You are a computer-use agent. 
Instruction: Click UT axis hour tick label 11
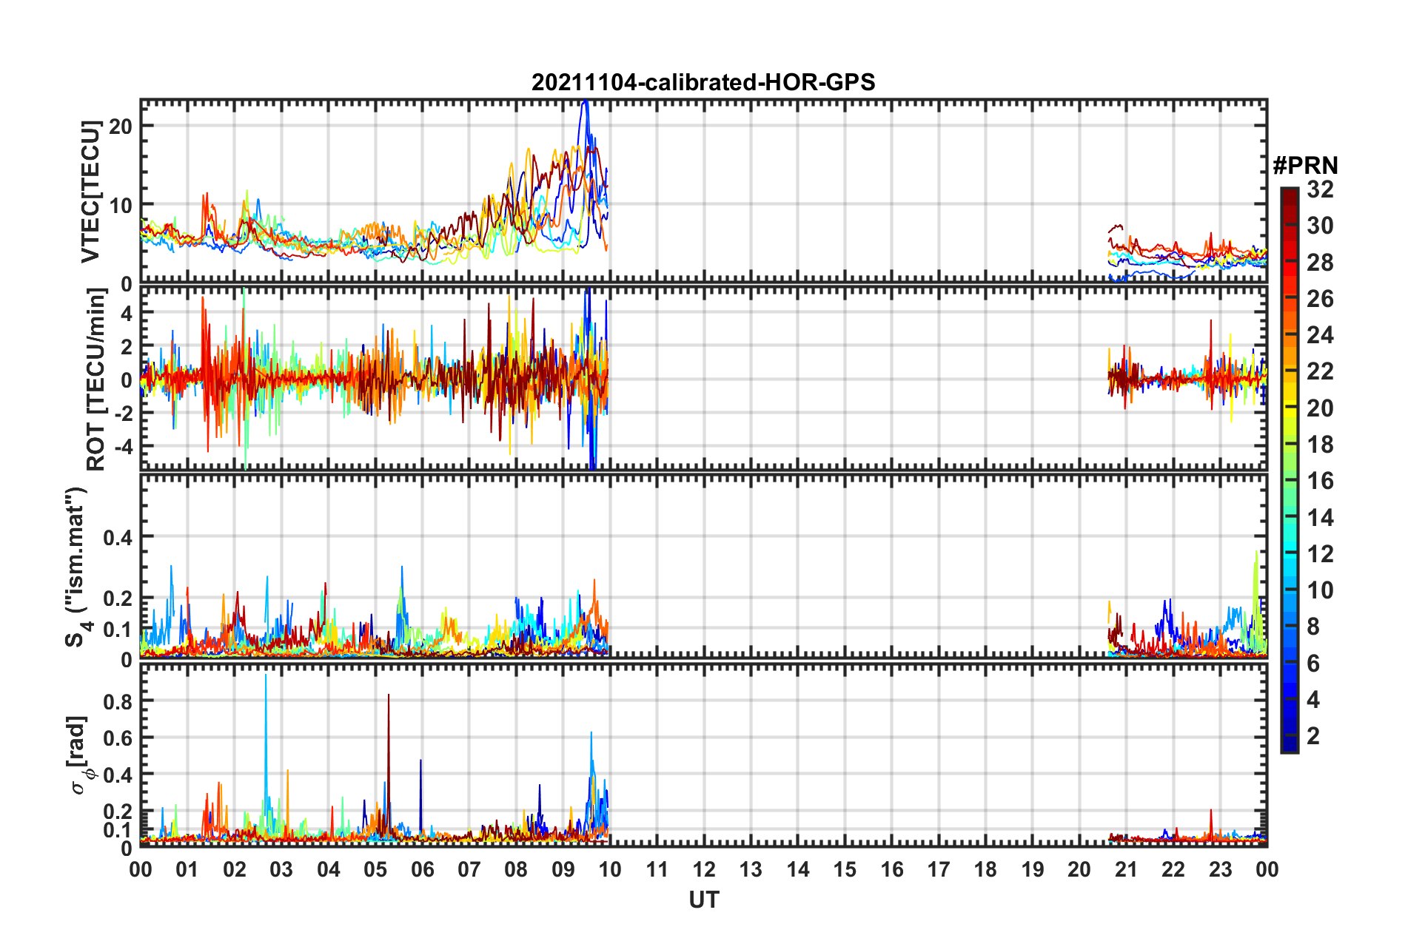tap(657, 869)
